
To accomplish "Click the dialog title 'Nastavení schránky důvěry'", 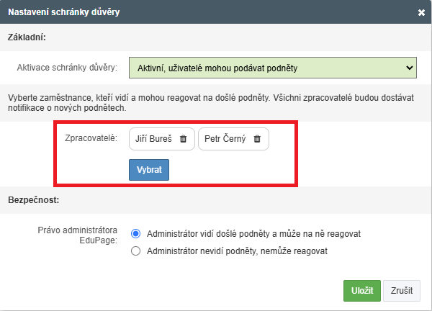I will coord(63,12).
